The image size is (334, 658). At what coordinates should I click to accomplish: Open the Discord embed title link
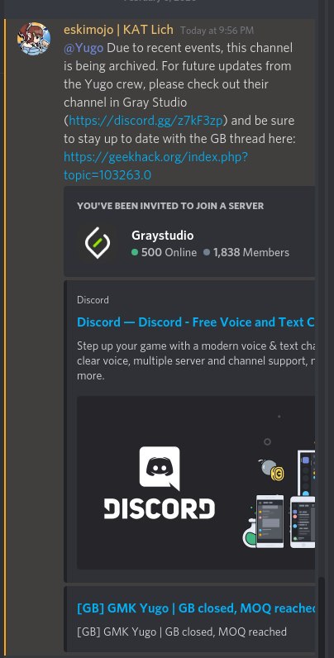coord(196,322)
